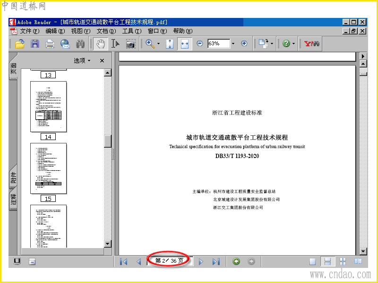Click standard number DB33/T 1193-2020 text
Viewport: 378px width, 283px height.
[x=237, y=156]
